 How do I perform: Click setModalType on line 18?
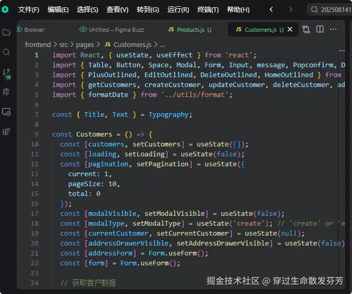pos(156,224)
